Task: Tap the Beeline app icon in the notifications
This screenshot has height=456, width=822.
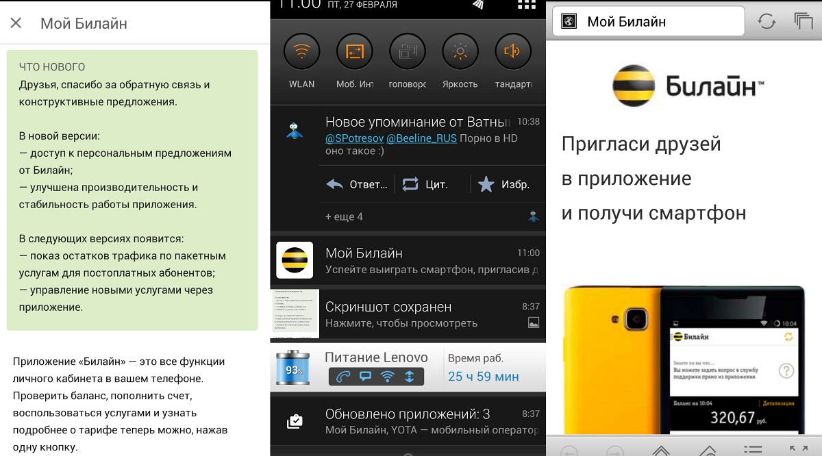Action: (295, 260)
